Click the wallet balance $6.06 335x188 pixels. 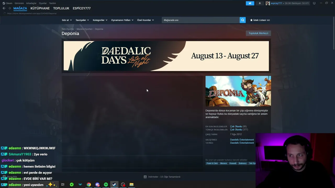pyautogui.click(x=288, y=3)
